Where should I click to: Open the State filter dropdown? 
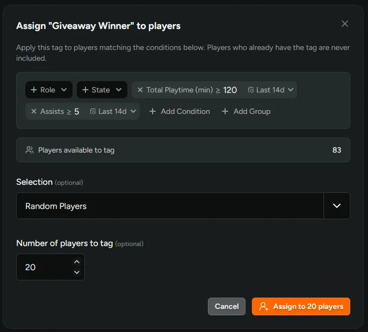click(x=102, y=90)
